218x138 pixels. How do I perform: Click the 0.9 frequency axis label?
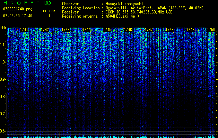click(3, 79)
